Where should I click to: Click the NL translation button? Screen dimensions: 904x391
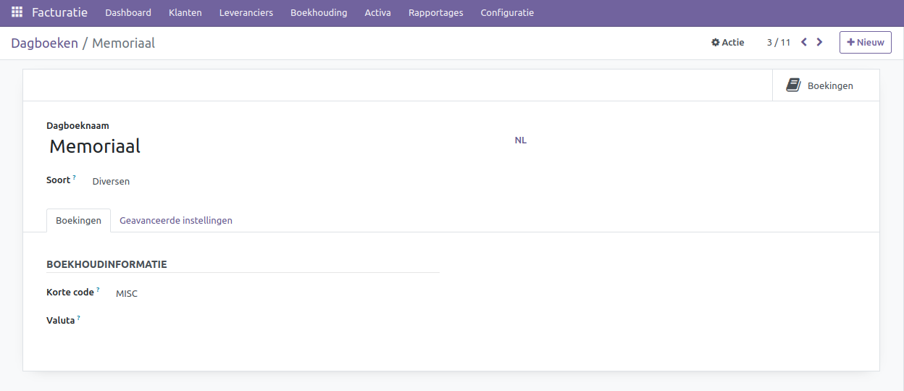click(x=520, y=140)
